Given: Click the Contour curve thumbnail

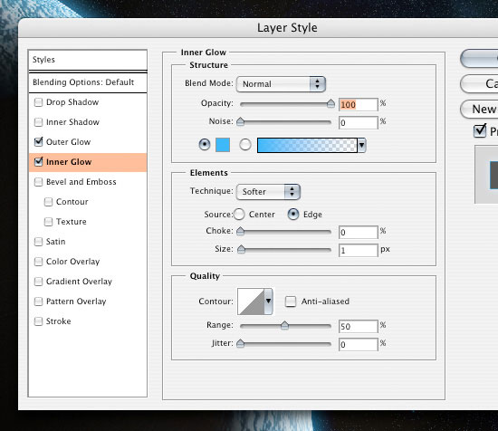Looking at the screenshot, I should click(x=251, y=302).
